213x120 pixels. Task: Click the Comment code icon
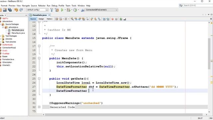(x=121, y=19)
